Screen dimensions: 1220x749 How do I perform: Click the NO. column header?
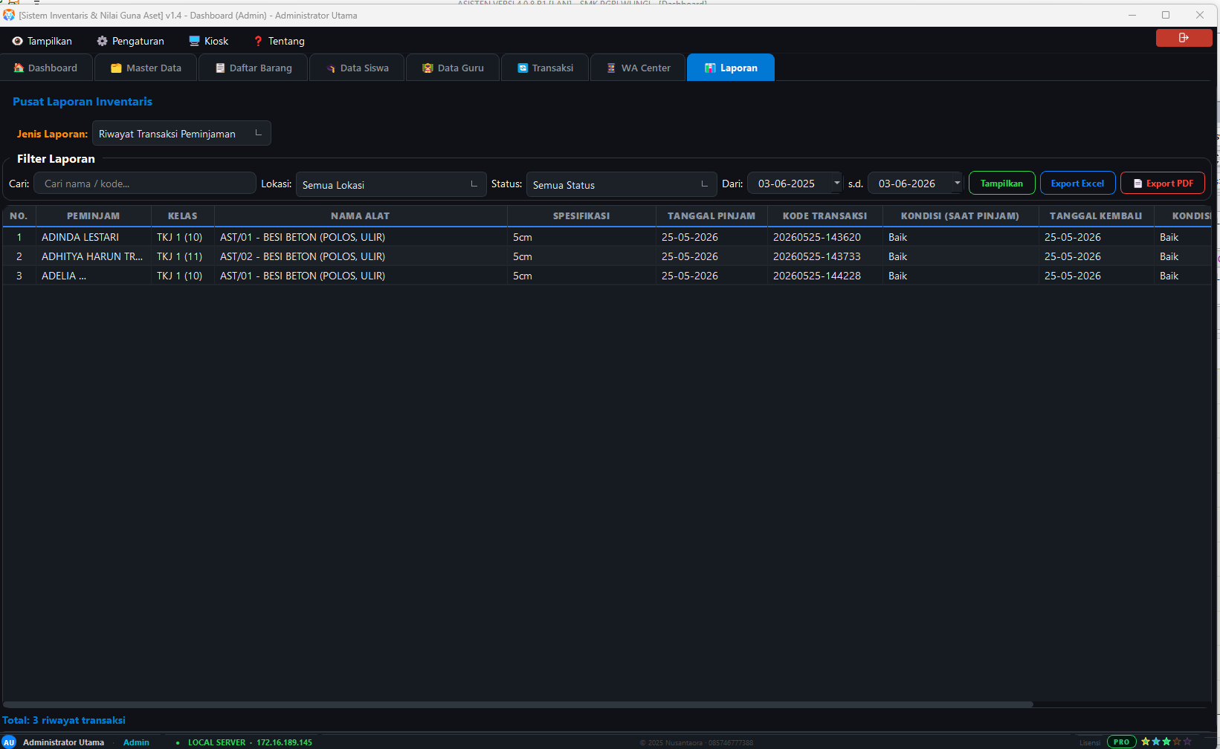19,216
